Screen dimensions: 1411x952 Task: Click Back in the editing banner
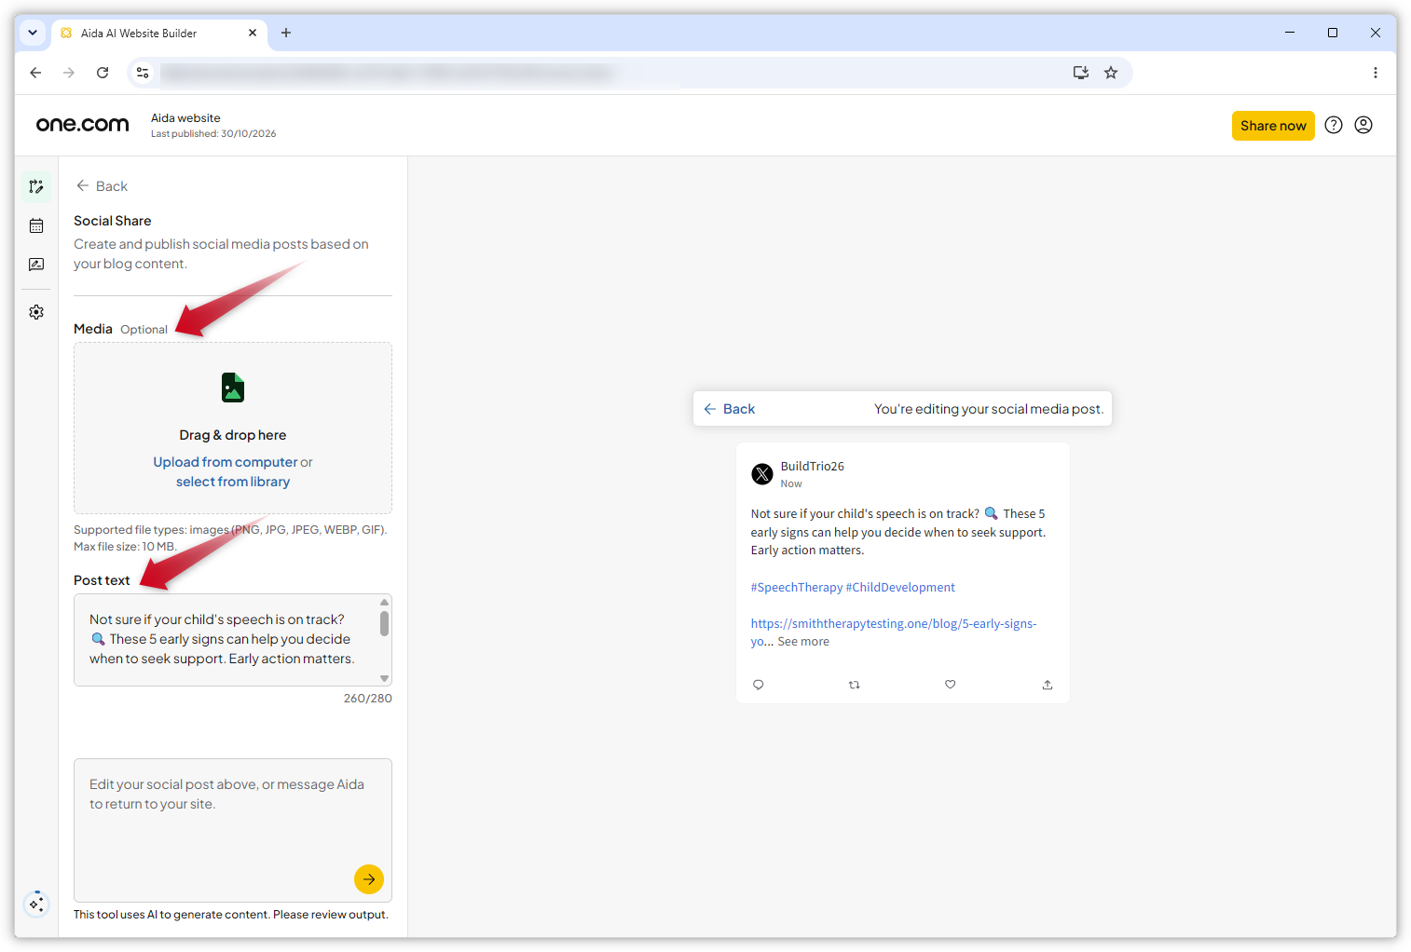pos(730,409)
